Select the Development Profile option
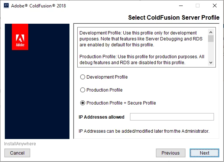Screen dimensions: 224x162 (x=83, y=77)
